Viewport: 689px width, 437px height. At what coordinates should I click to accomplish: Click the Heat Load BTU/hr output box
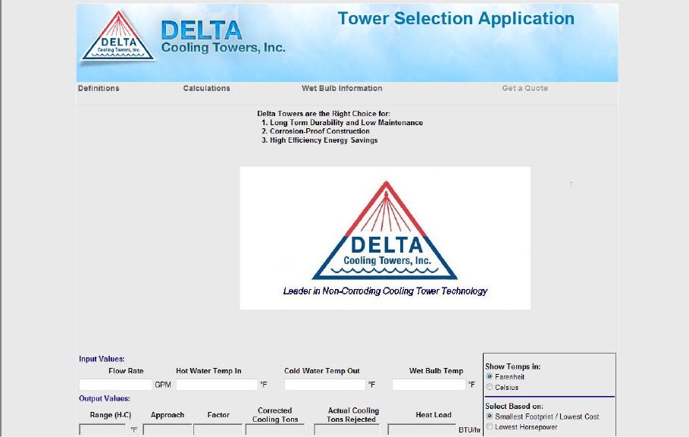422,430
